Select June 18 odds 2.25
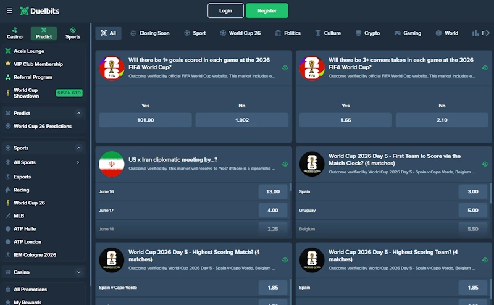The height and width of the screenshot is (305, 494). (x=273, y=229)
